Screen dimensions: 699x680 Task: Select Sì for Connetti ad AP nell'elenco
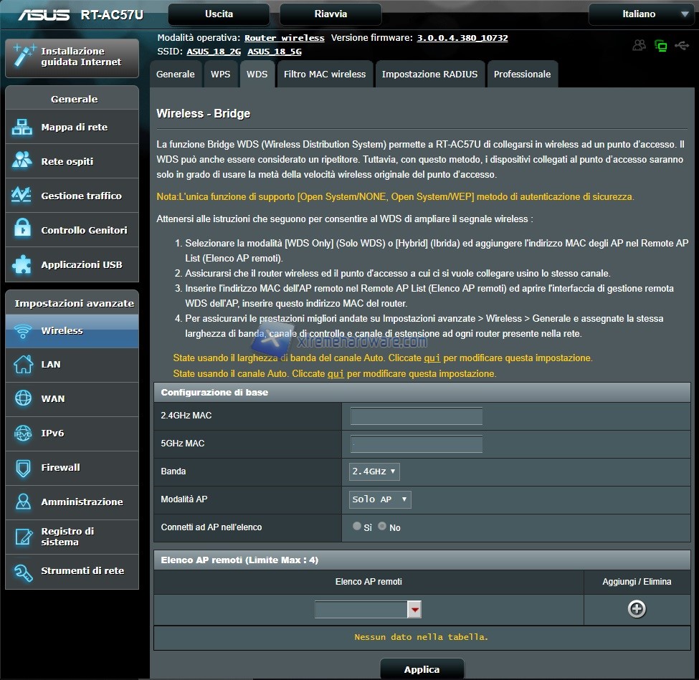[x=357, y=527]
